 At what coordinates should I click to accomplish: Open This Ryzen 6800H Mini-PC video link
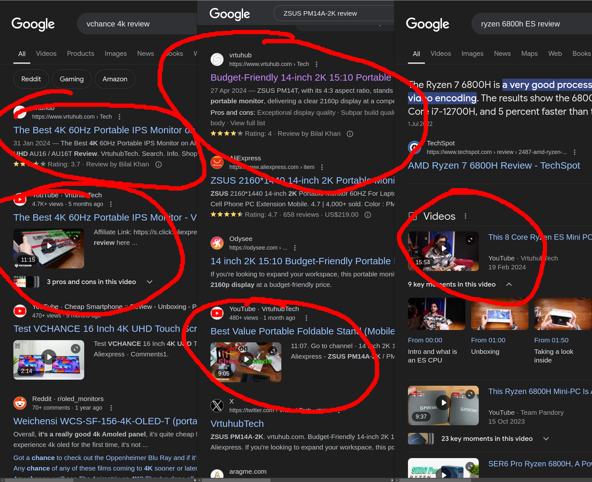coord(540,391)
